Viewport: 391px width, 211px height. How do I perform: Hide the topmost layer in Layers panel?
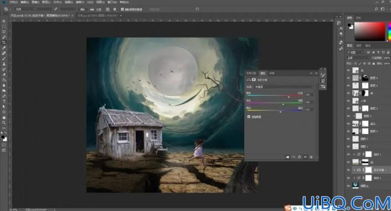click(x=348, y=70)
